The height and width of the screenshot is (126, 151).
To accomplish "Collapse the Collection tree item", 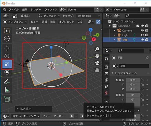I will (110, 26).
